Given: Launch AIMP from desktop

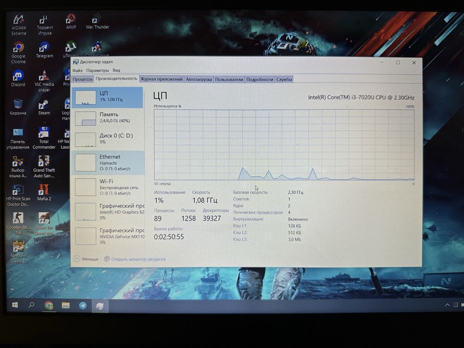Looking at the screenshot, I should pyautogui.click(x=71, y=22).
